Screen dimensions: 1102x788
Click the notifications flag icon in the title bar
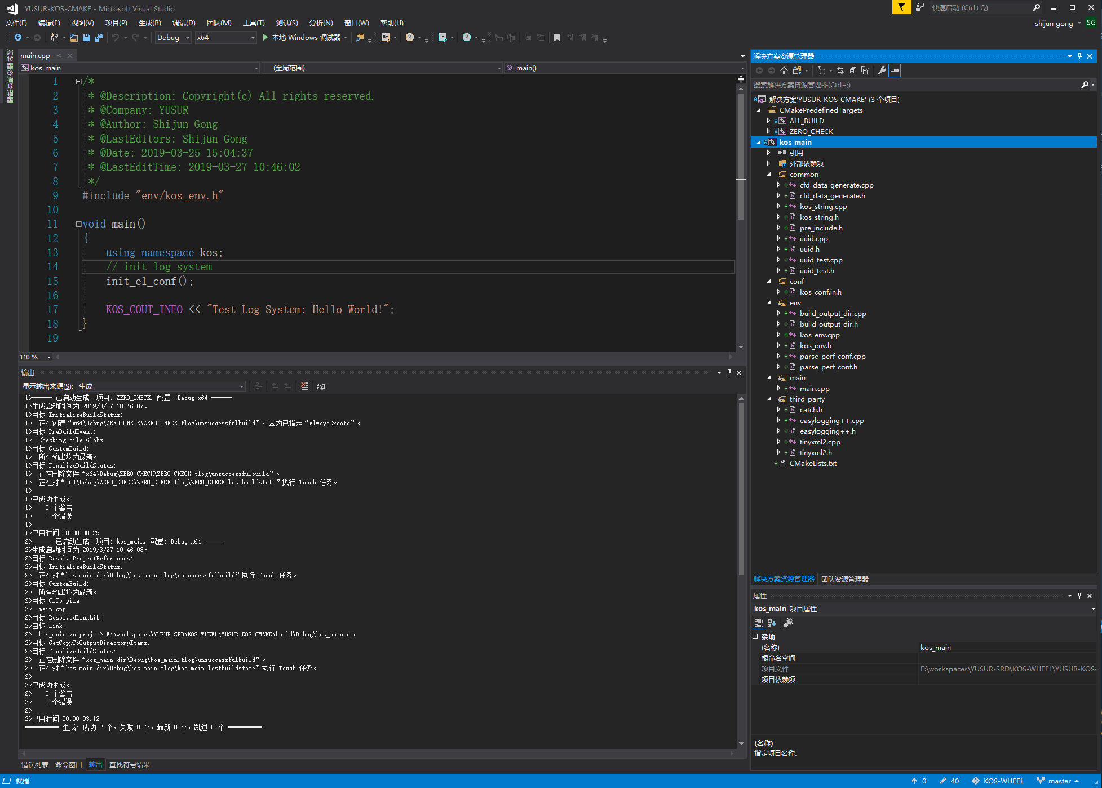click(901, 7)
